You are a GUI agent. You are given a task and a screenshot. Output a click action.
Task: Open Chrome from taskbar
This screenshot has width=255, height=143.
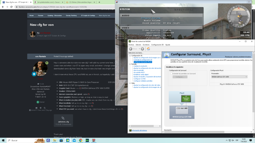click(81, 140)
